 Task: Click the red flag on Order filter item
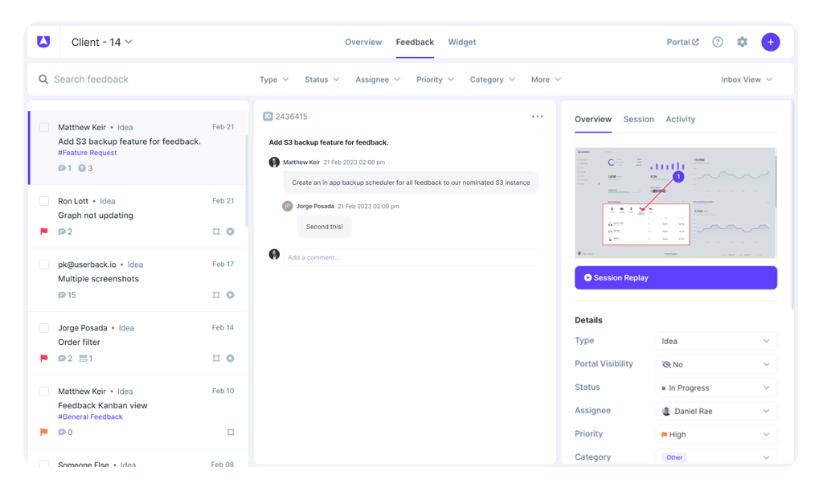pyautogui.click(x=44, y=359)
